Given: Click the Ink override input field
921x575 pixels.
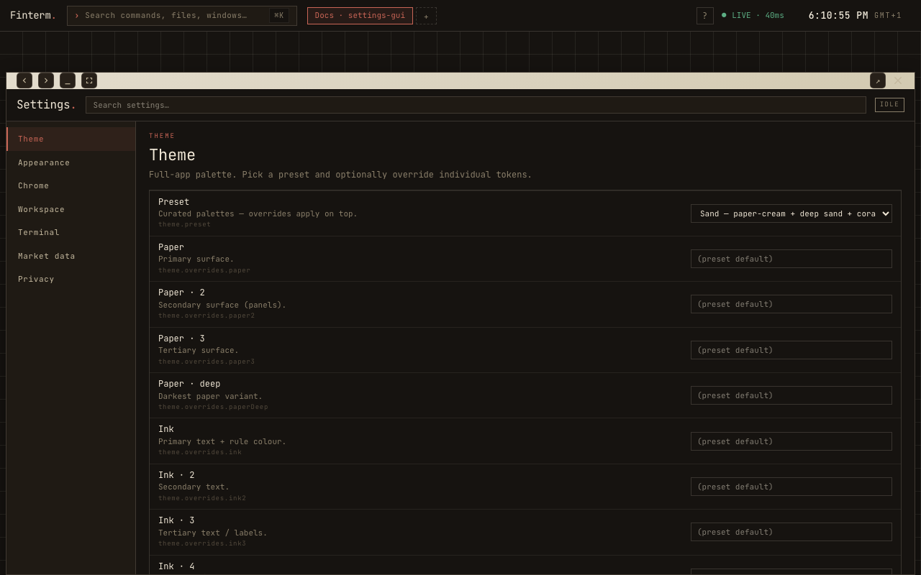Looking at the screenshot, I should pyautogui.click(x=791, y=441).
